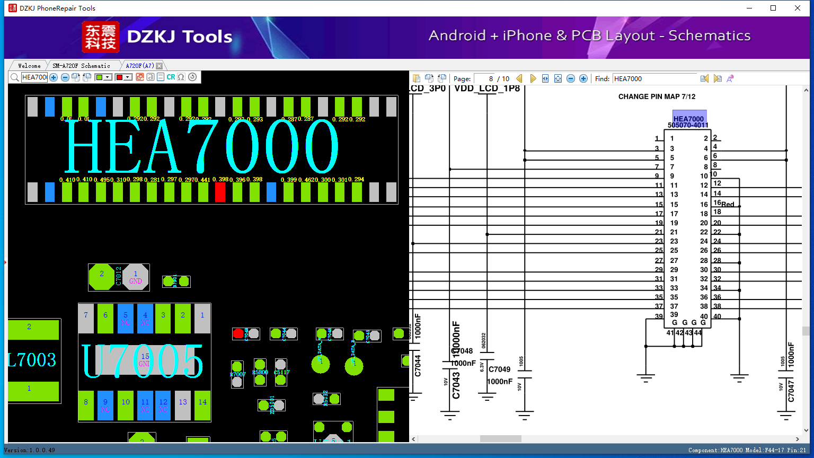Click the Version:1.0.0.49 status text
The height and width of the screenshot is (458, 814).
[x=30, y=450]
